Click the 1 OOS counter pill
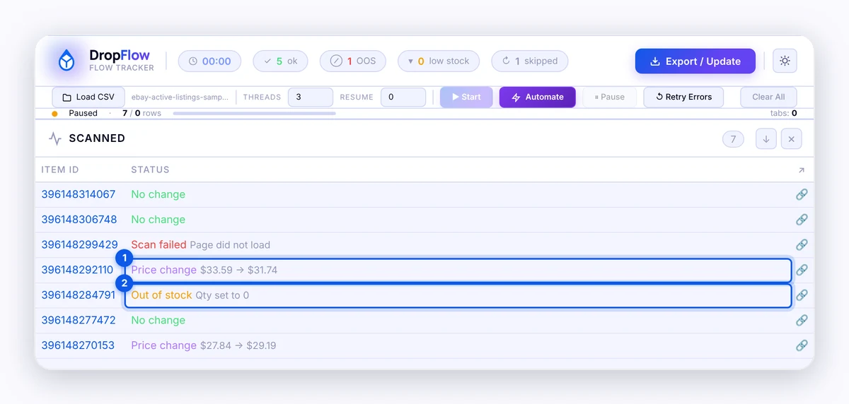Viewport: 849px width, 404px height. click(353, 61)
